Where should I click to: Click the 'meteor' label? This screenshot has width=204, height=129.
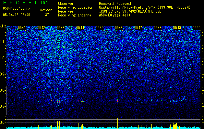point(46,10)
